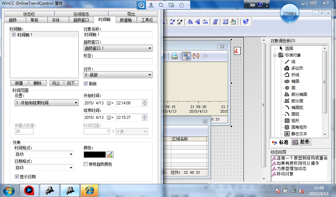Switch to the 工具栏 tab
The width and height of the screenshot is (336, 197).
pyautogui.click(x=147, y=20)
